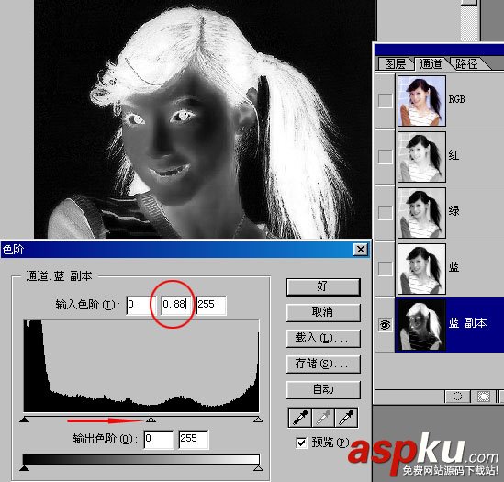Click the levels histogram graph
Image resolution: width=504 pixels, height=482 pixels.
pyautogui.click(x=141, y=366)
